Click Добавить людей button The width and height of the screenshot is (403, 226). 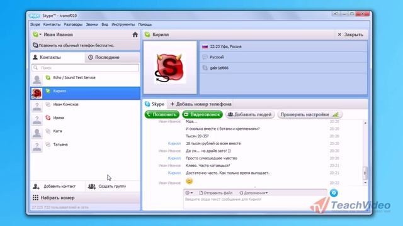click(x=250, y=114)
